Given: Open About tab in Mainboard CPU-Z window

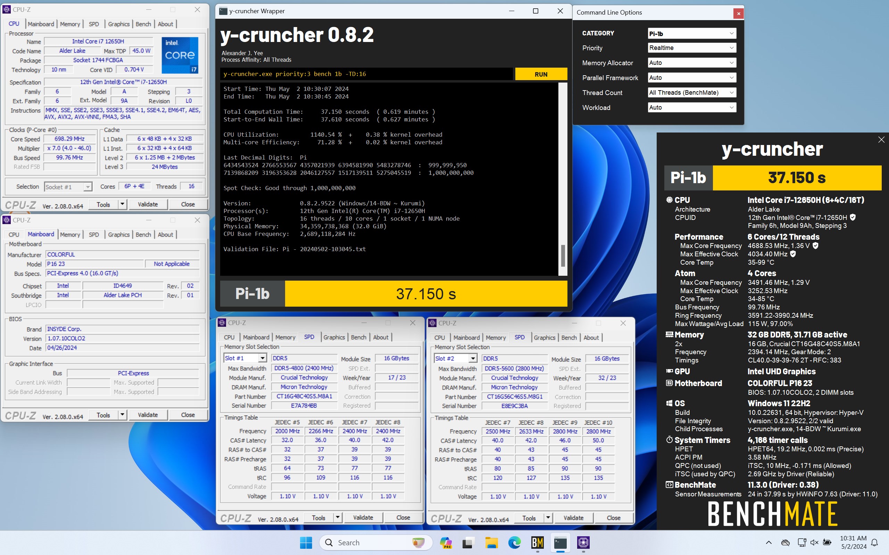Looking at the screenshot, I should (165, 234).
